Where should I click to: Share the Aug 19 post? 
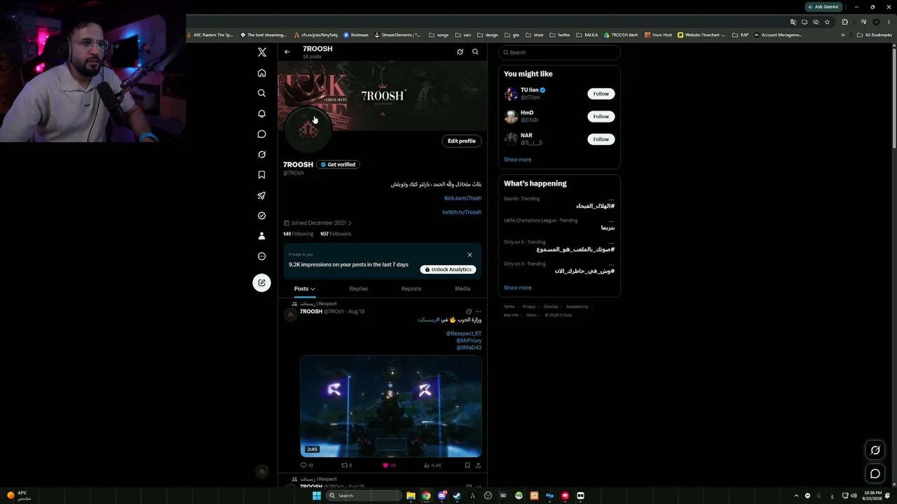pos(478,465)
